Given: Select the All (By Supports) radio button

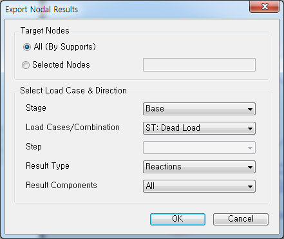Looking at the screenshot, I should click(27, 47).
